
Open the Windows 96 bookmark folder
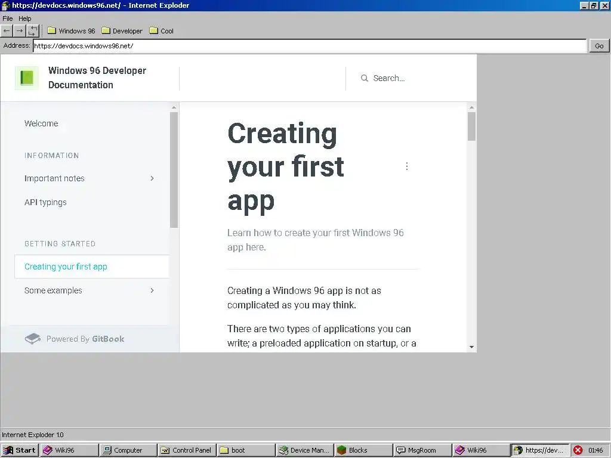click(72, 31)
